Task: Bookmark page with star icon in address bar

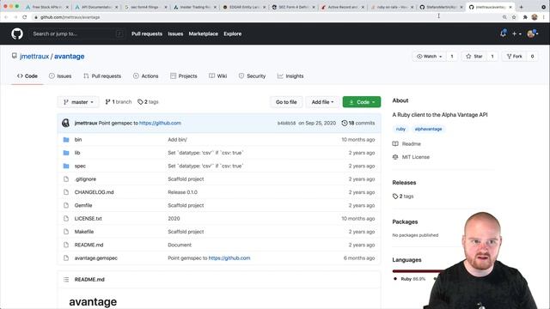Action: 514,17
